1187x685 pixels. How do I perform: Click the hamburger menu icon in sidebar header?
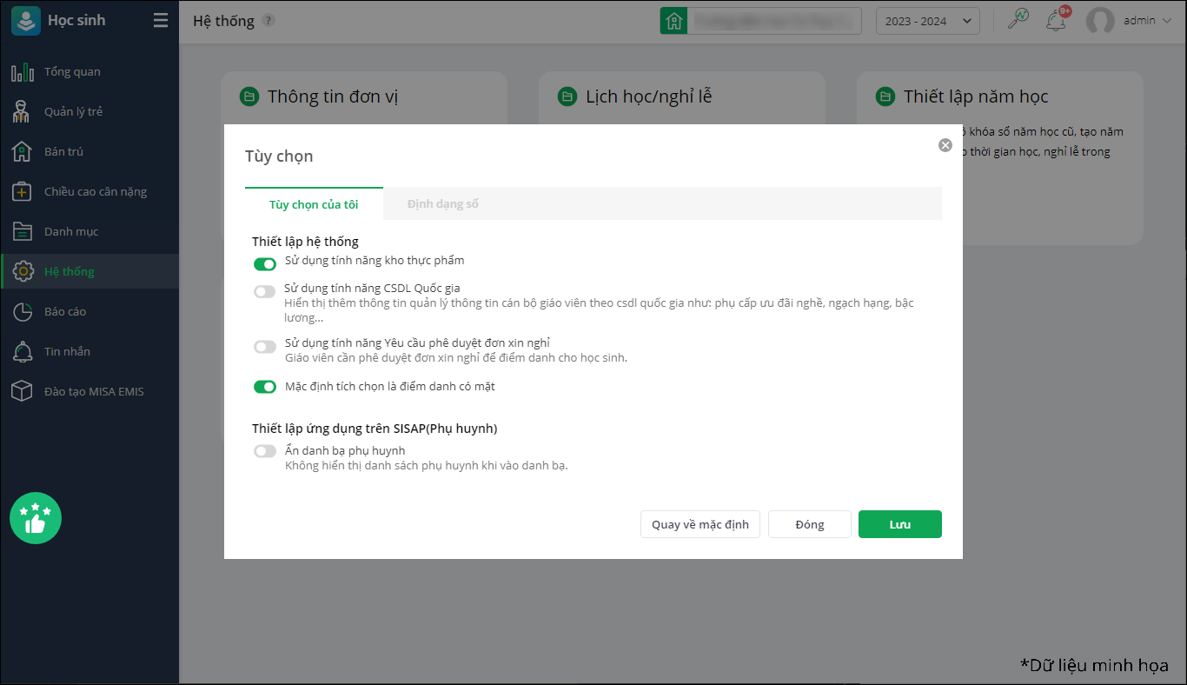tap(161, 21)
